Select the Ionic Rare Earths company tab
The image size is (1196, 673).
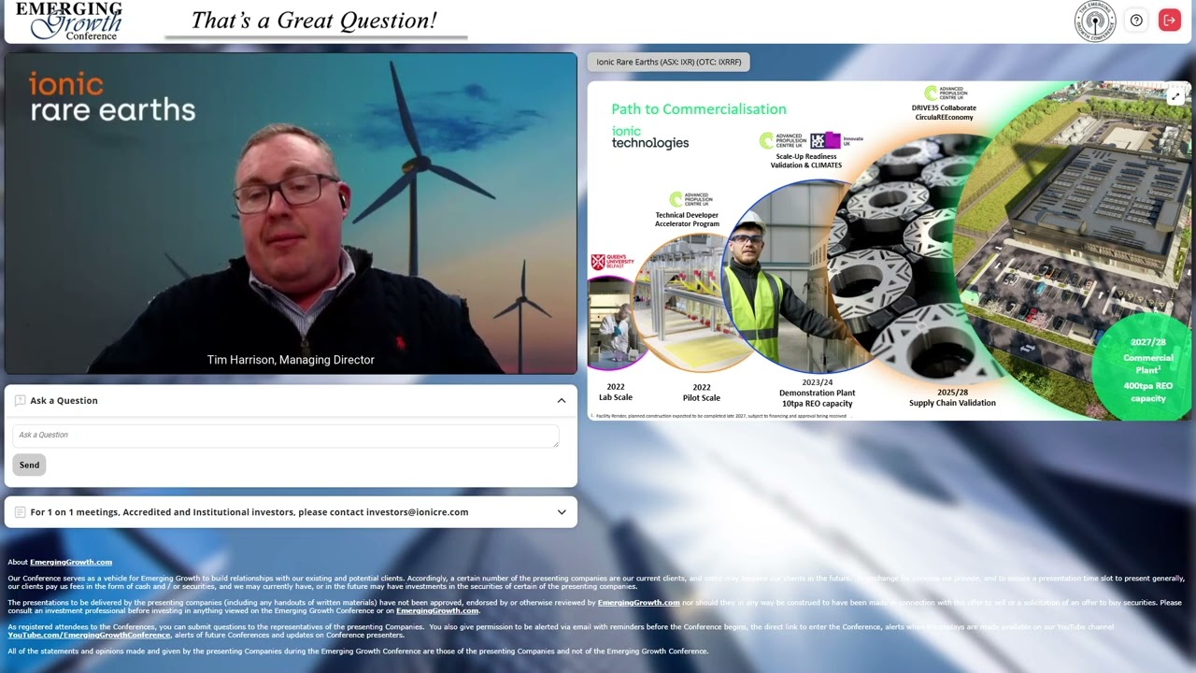tap(669, 63)
